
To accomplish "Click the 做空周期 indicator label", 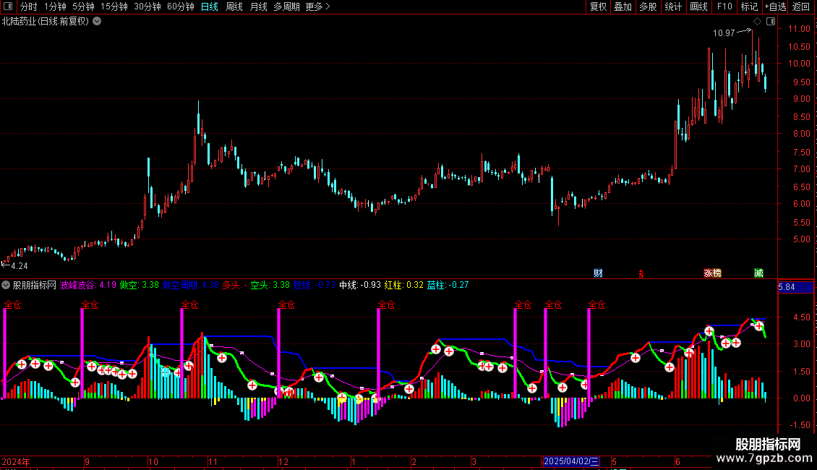I will pos(191,285).
